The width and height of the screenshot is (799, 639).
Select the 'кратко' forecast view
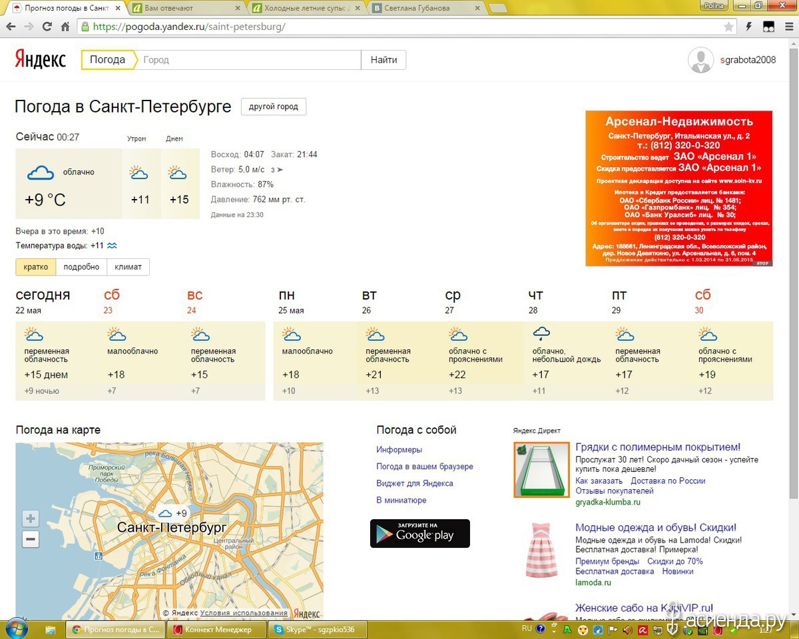coord(36,267)
